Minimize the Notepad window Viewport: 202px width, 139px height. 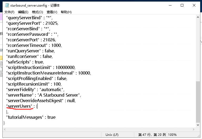170,5
